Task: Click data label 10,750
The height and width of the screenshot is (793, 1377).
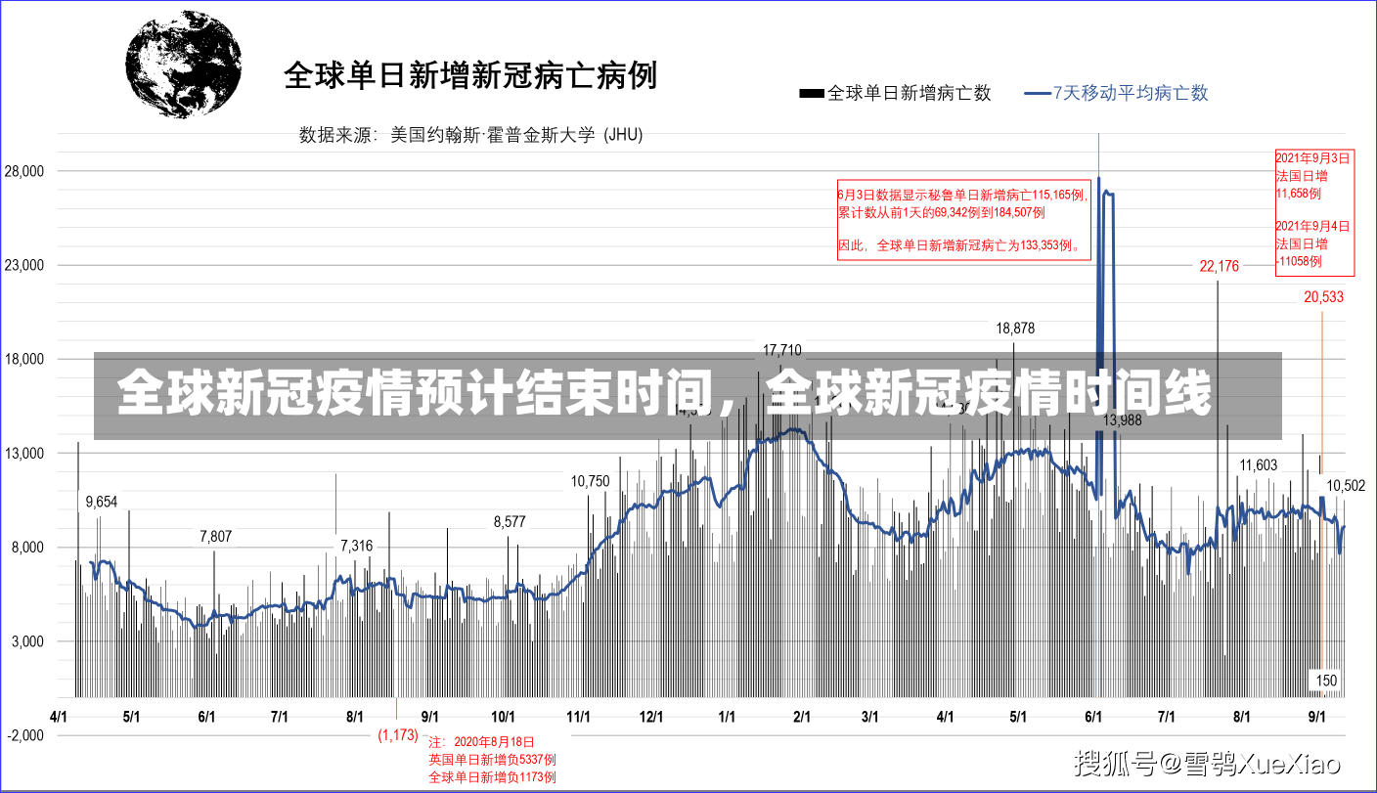Action: click(x=590, y=481)
